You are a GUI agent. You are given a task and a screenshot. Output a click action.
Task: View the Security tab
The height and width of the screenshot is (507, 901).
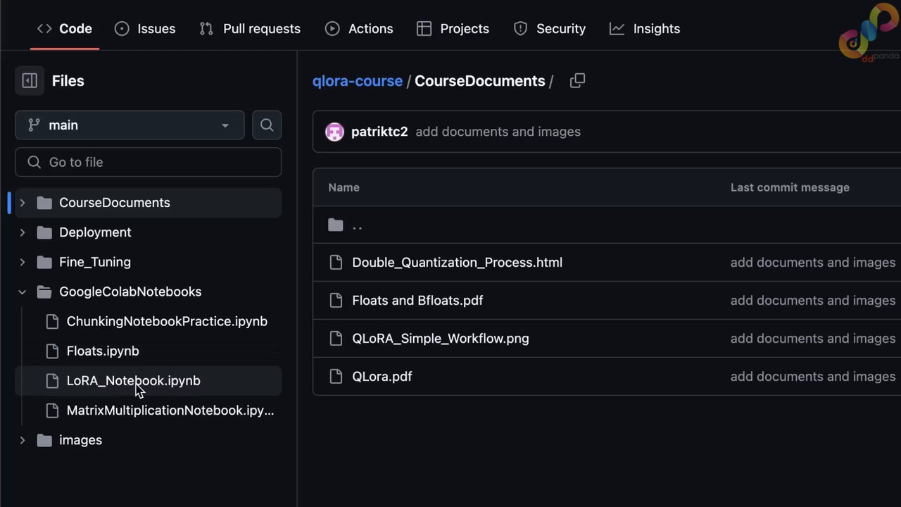(550, 29)
